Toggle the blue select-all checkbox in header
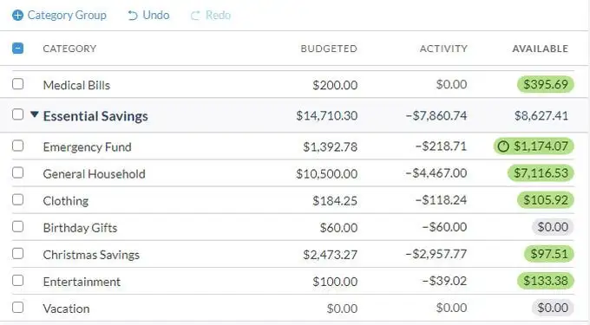590x325 pixels. (x=17, y=49)
